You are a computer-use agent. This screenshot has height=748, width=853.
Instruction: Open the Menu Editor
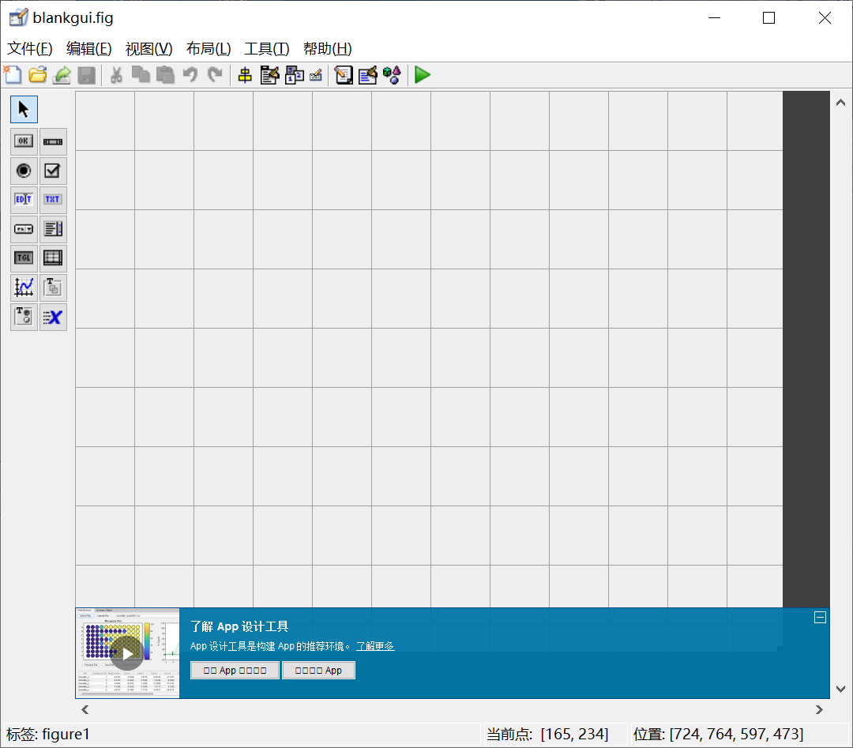click(269, 74)
